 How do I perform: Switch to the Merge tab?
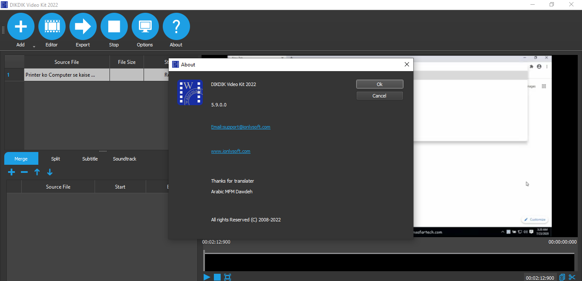coord(21,159)
